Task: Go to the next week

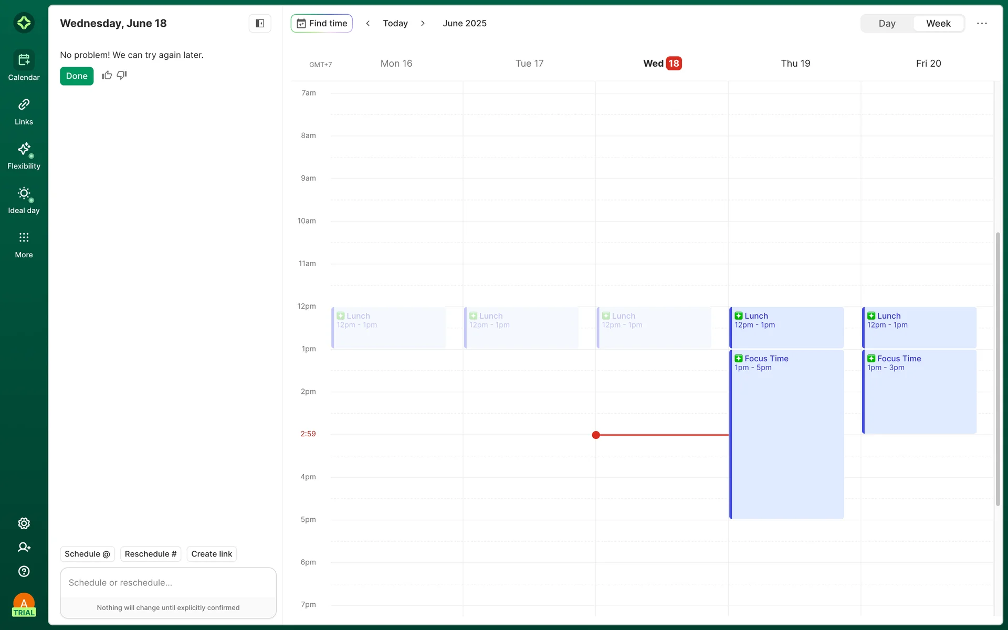Action: [423, 24]
